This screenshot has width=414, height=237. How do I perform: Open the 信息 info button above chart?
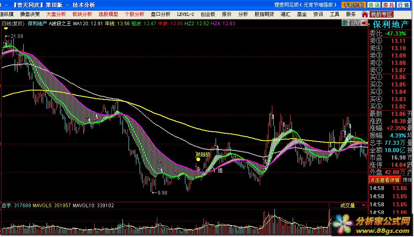click(354, 23)
